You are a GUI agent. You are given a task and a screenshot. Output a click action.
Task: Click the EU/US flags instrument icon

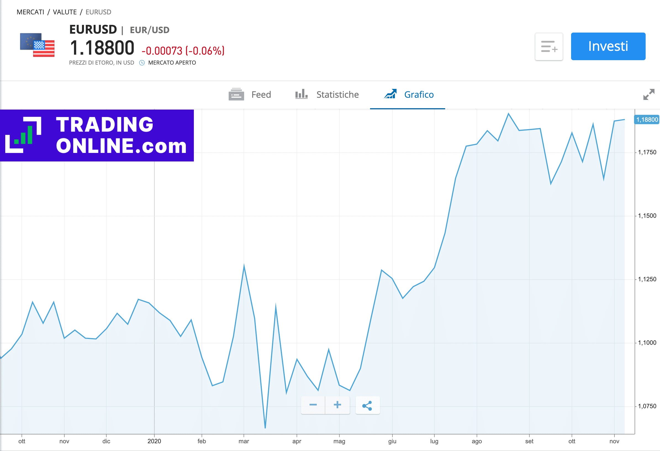coord(37,45)
